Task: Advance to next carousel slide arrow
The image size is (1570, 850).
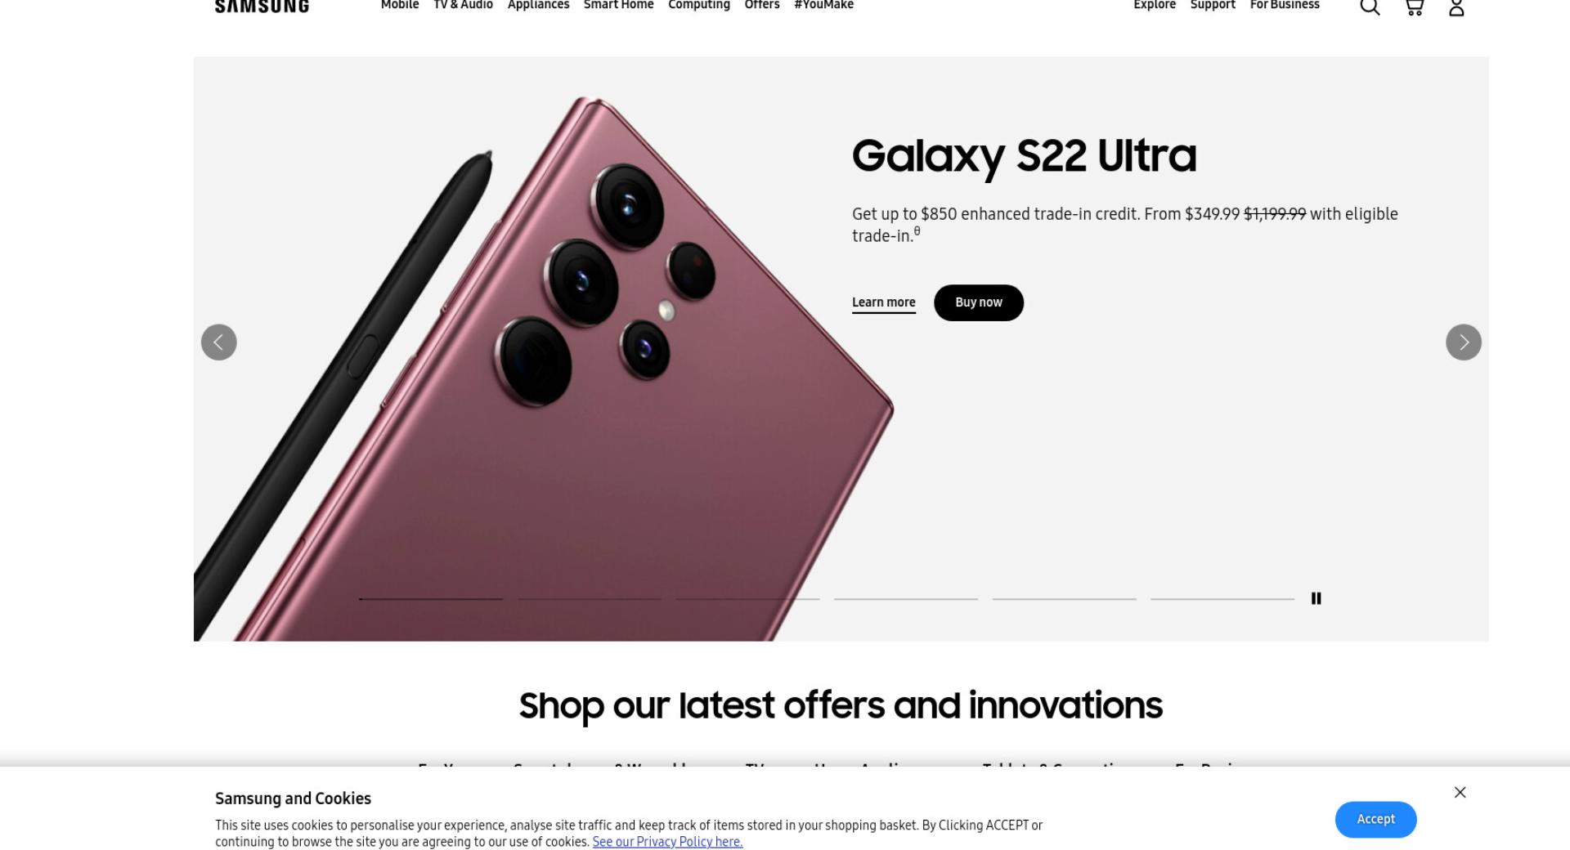Action: click(x=1464, y=342)
